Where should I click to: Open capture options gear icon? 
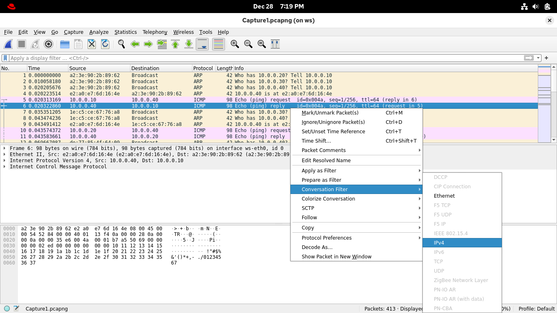49,44
